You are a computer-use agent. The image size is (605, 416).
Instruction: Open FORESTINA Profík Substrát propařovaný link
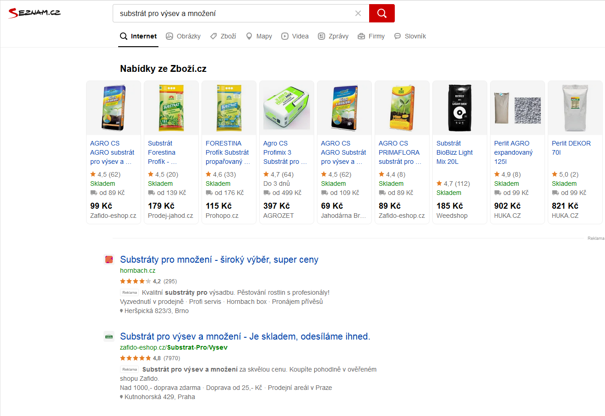(228, 152)
